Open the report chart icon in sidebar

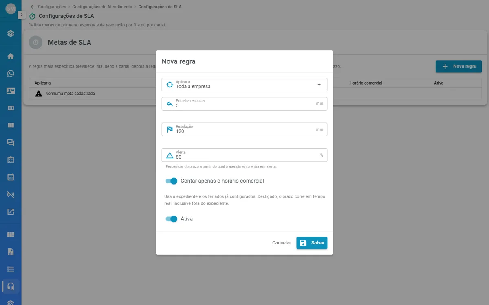[11, 252]
